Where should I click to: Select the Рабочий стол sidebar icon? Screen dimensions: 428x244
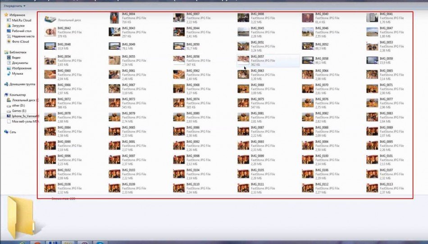(8, 31)
